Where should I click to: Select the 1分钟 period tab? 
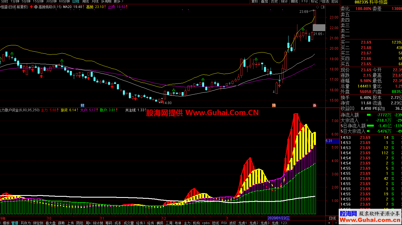[15, 1]
